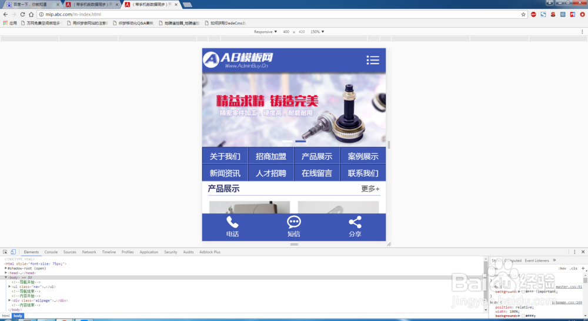
Task: Expand the #shadow-root node
Action: click(6, 268)
